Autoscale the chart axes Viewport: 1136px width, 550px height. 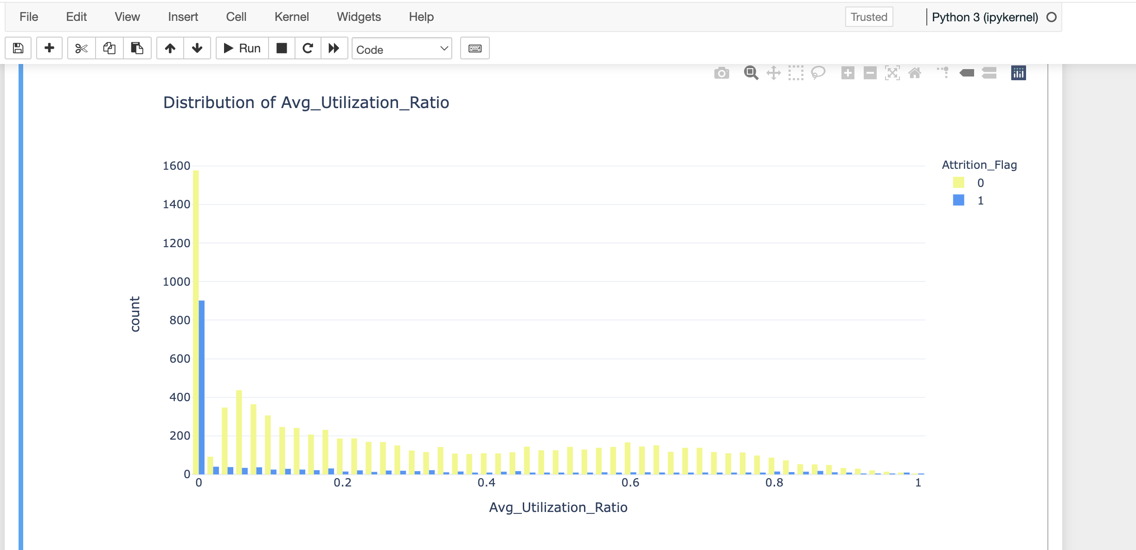(x=892, y=73)
